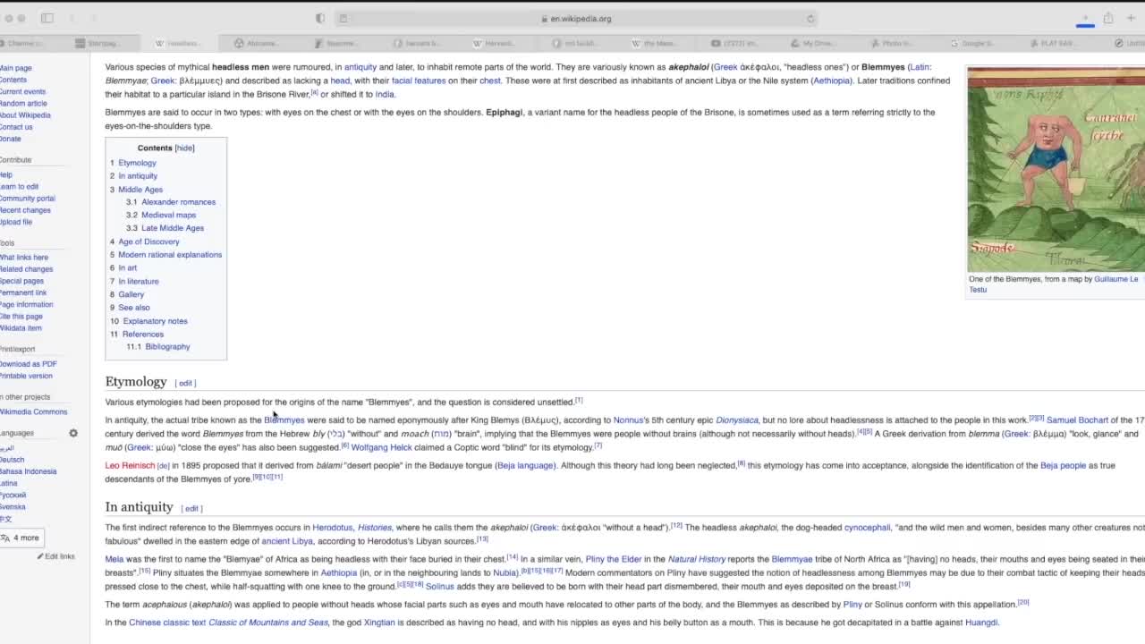1145x644 pixels.
Task: Show downloads with the download arrow icon
Action: pyautogui.click(x=1085, y=18)
